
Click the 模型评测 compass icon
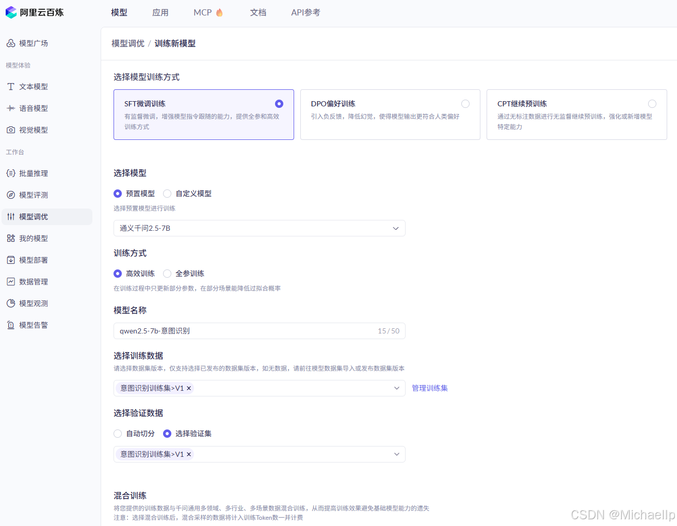point(11,195)
